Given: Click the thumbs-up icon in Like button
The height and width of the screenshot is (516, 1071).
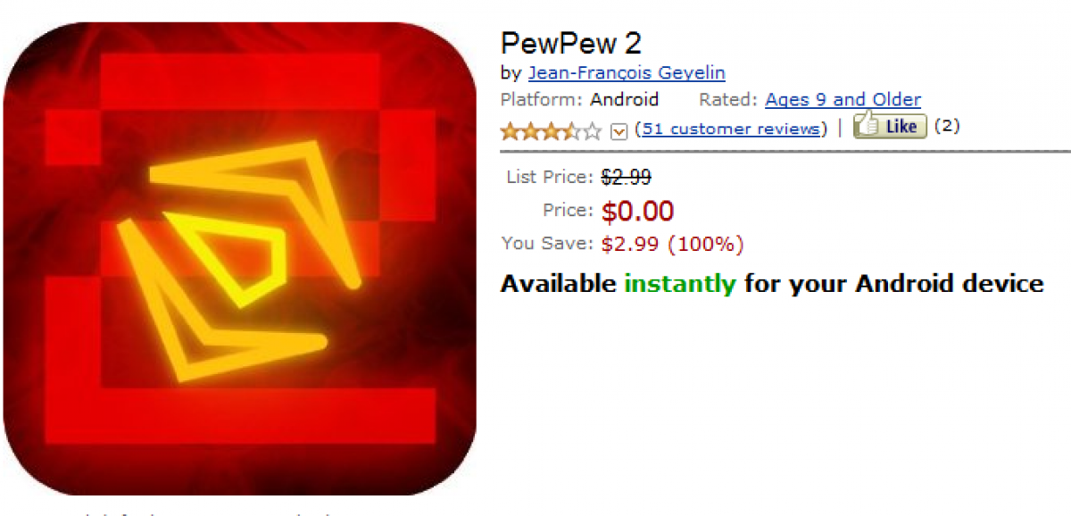Looking at the screenshot, I should (868, 126).
